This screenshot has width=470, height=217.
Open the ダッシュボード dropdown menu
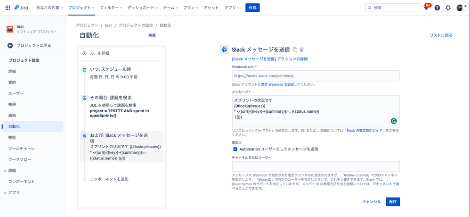click(x=143, y=8)
